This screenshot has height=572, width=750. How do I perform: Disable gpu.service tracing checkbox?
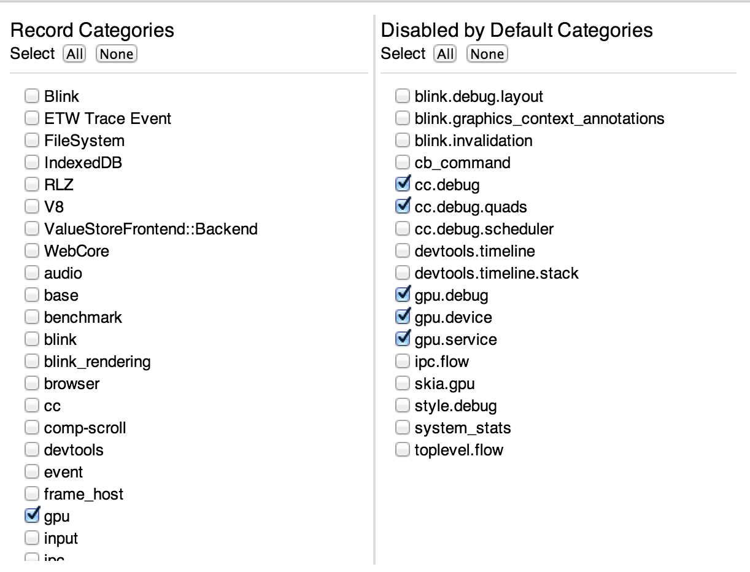pos(403,339)
